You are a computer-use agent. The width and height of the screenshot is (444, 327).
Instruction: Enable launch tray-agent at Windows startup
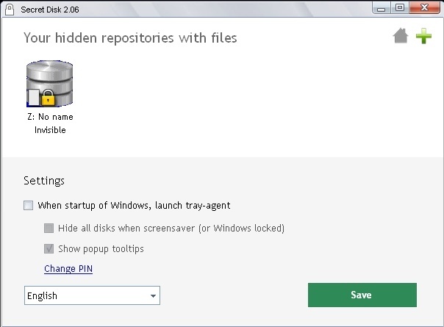click(x=29, y=205)
